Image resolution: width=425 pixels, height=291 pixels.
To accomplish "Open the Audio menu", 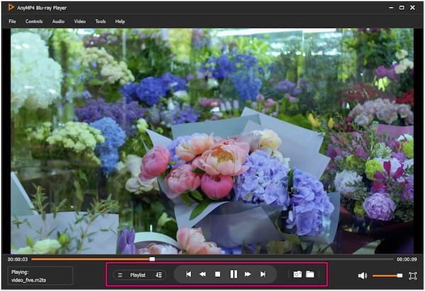I will pyautogui.click(x=58, y=21).
